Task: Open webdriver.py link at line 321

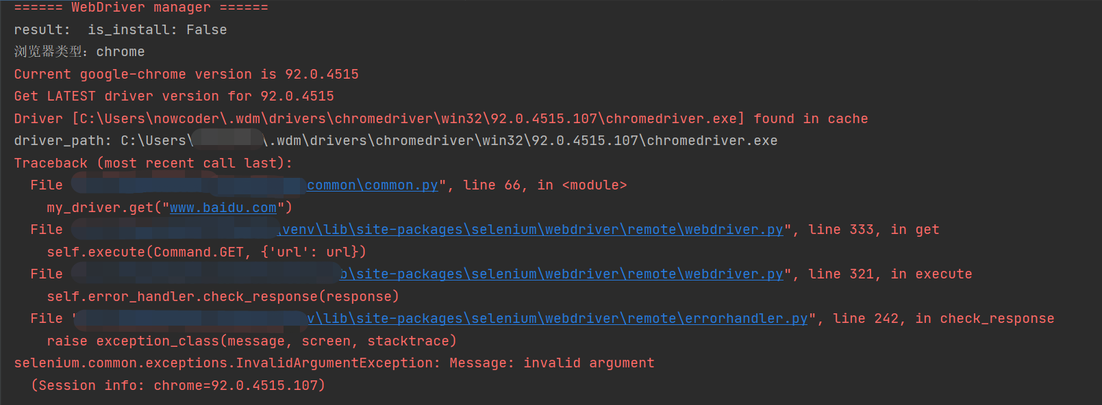Action: pyautogui.click(x=562, y=274)
